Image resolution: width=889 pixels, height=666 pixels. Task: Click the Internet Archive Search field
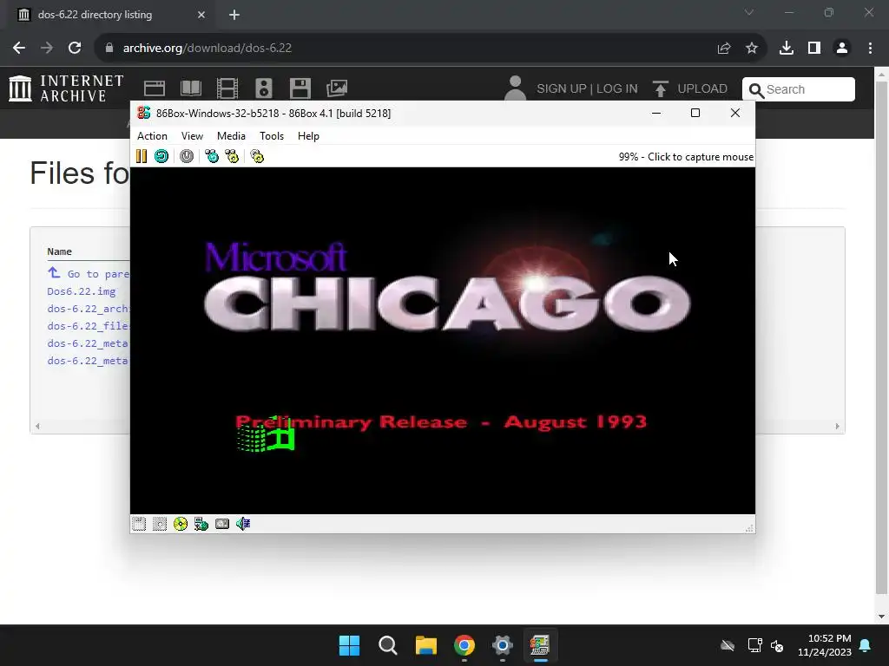799,89
